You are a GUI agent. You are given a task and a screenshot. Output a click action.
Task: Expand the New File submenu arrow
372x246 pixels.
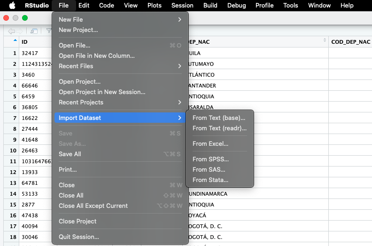click(x=179, y=19)
